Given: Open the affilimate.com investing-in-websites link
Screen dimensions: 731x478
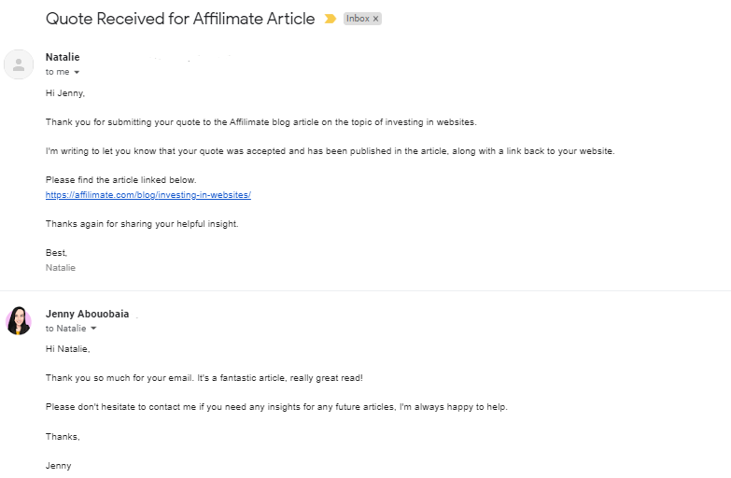Looking at the screenshot, I should 148,194.
